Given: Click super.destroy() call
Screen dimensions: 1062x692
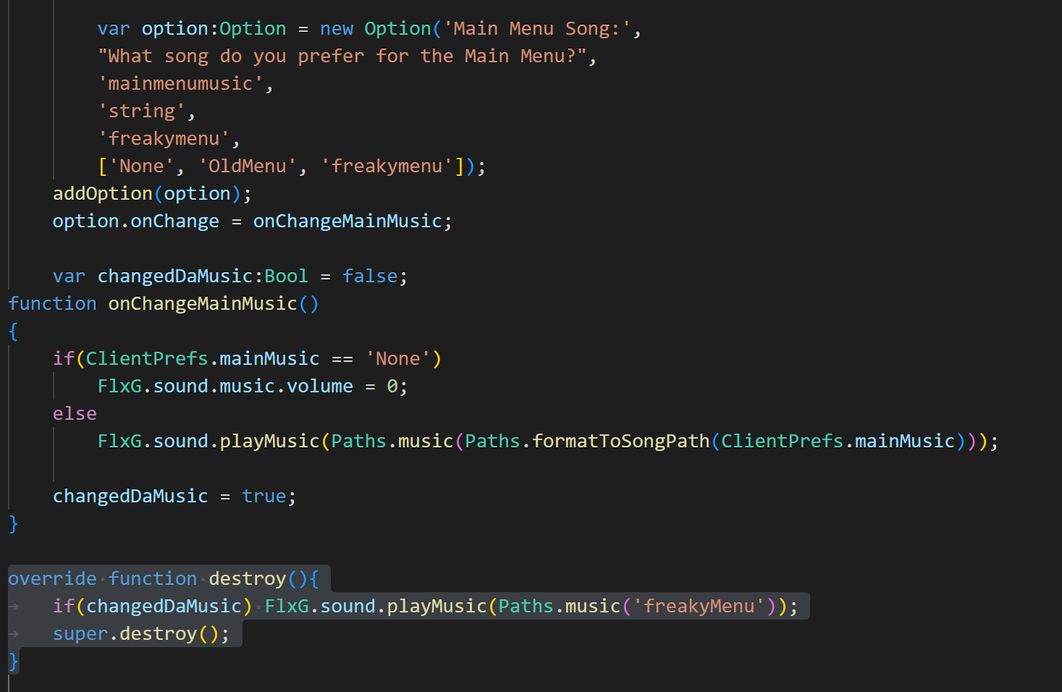Looking at the screenshot, I should [x=141, y=634].
